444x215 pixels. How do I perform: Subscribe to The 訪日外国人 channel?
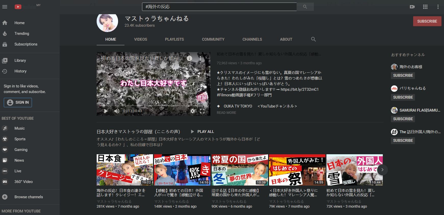(x=403, y=141)
